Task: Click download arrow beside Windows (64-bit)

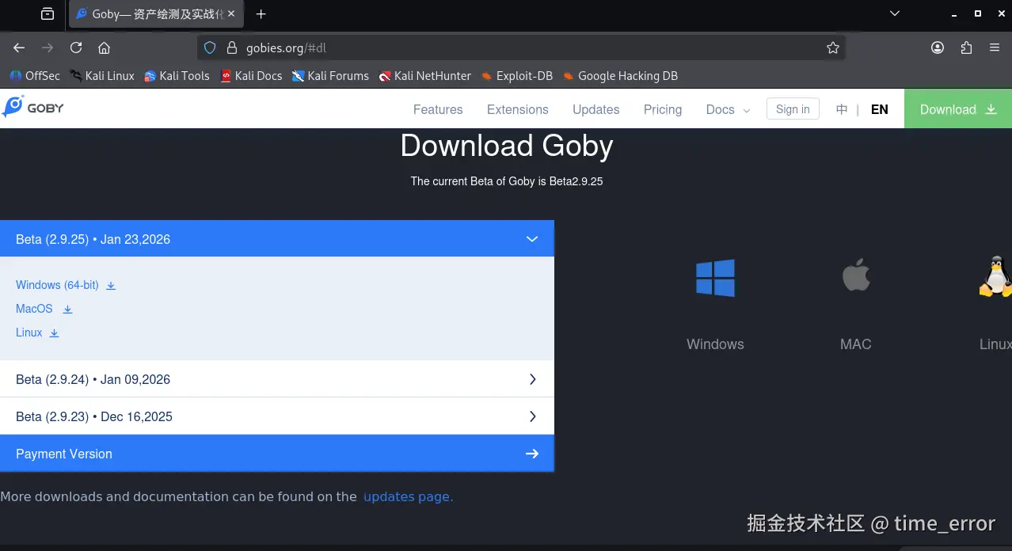Action: pos(110,285)
